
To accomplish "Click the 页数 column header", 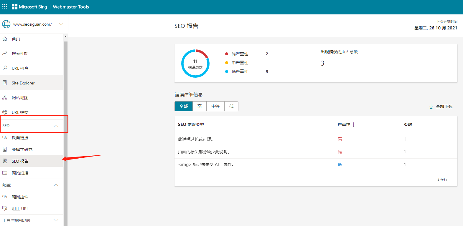I will (x=408, y=124).
